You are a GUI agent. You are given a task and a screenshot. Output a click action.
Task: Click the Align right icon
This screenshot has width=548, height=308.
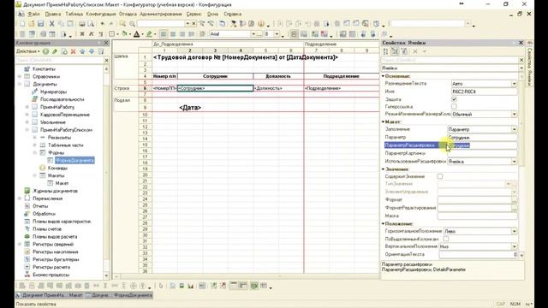[x=182, y=34]
